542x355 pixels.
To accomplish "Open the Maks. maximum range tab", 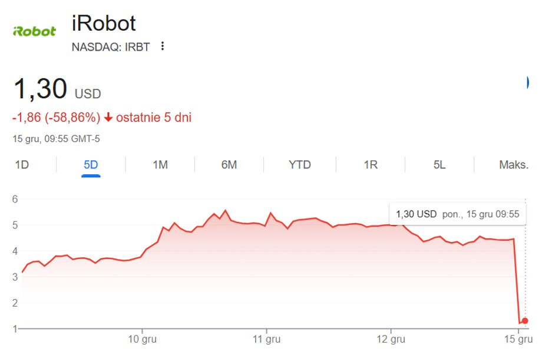I will [514, 165].
